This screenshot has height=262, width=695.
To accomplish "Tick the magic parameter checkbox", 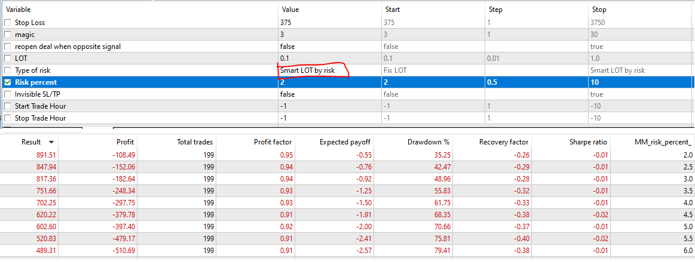I will (x=8, y=35).
